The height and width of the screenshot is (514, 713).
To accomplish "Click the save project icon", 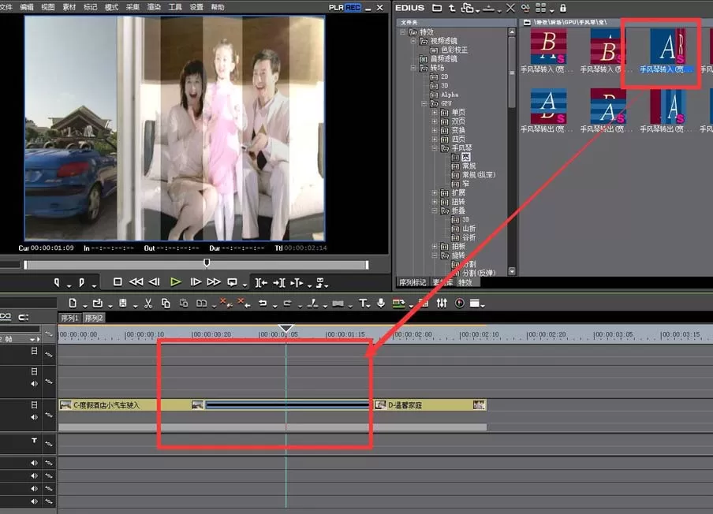I will (x=123, y=304).
